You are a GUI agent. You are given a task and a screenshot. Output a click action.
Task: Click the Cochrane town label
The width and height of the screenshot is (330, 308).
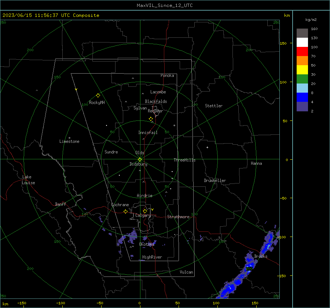(x=120, y=205)
